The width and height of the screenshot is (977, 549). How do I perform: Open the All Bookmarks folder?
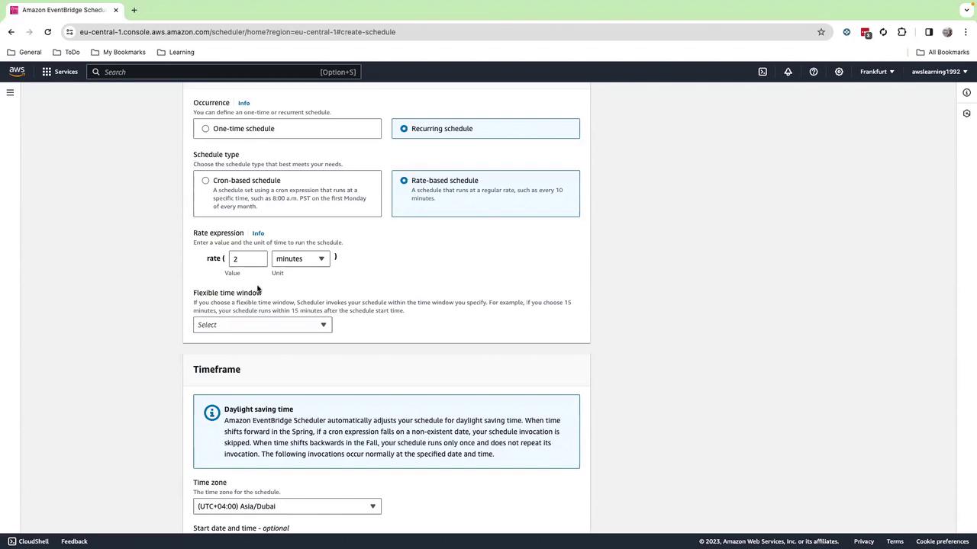tap(943, 52)
